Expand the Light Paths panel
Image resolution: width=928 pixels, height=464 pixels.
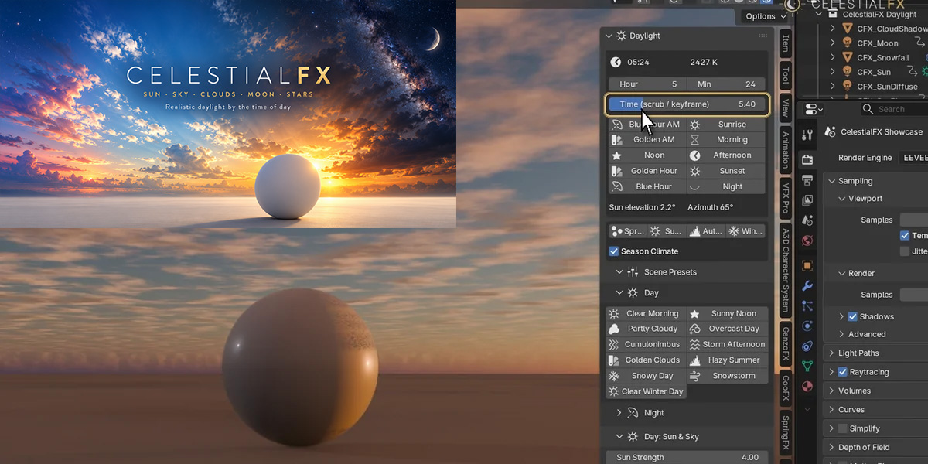[x=832, y=353]
